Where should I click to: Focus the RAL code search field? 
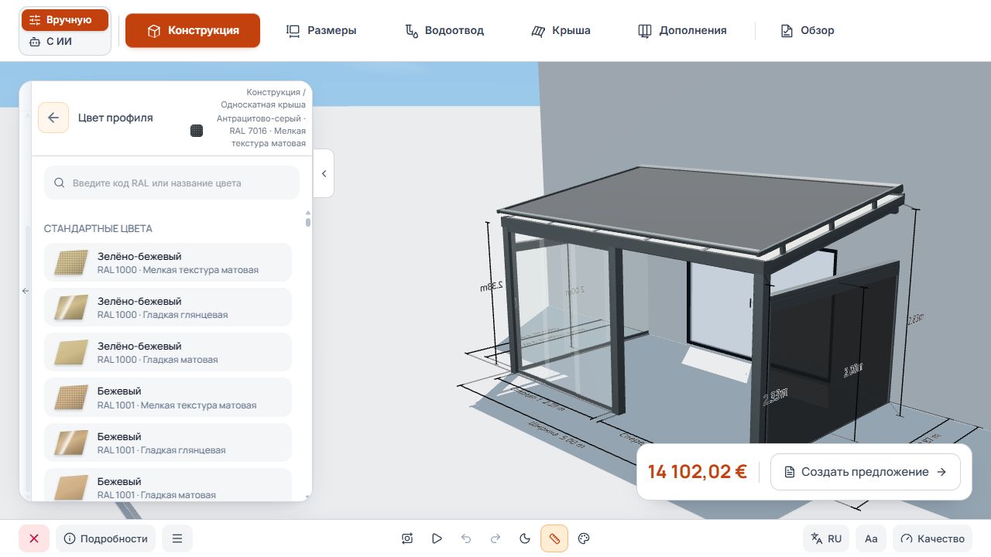coord(172,183)
